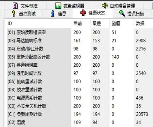This screenshot has width=153, height=127.
Task: Click current value 194 for load cycle count
Action: pyautogui.click(x=77, y=114)
